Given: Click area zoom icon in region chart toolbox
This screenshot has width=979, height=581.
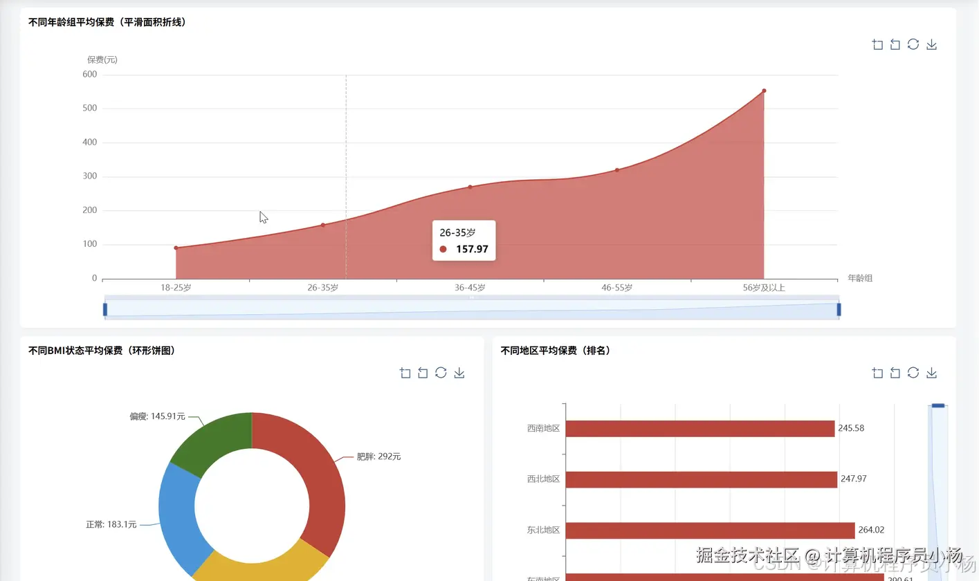Looking at the screenshot, I should [x=877, y=373].
